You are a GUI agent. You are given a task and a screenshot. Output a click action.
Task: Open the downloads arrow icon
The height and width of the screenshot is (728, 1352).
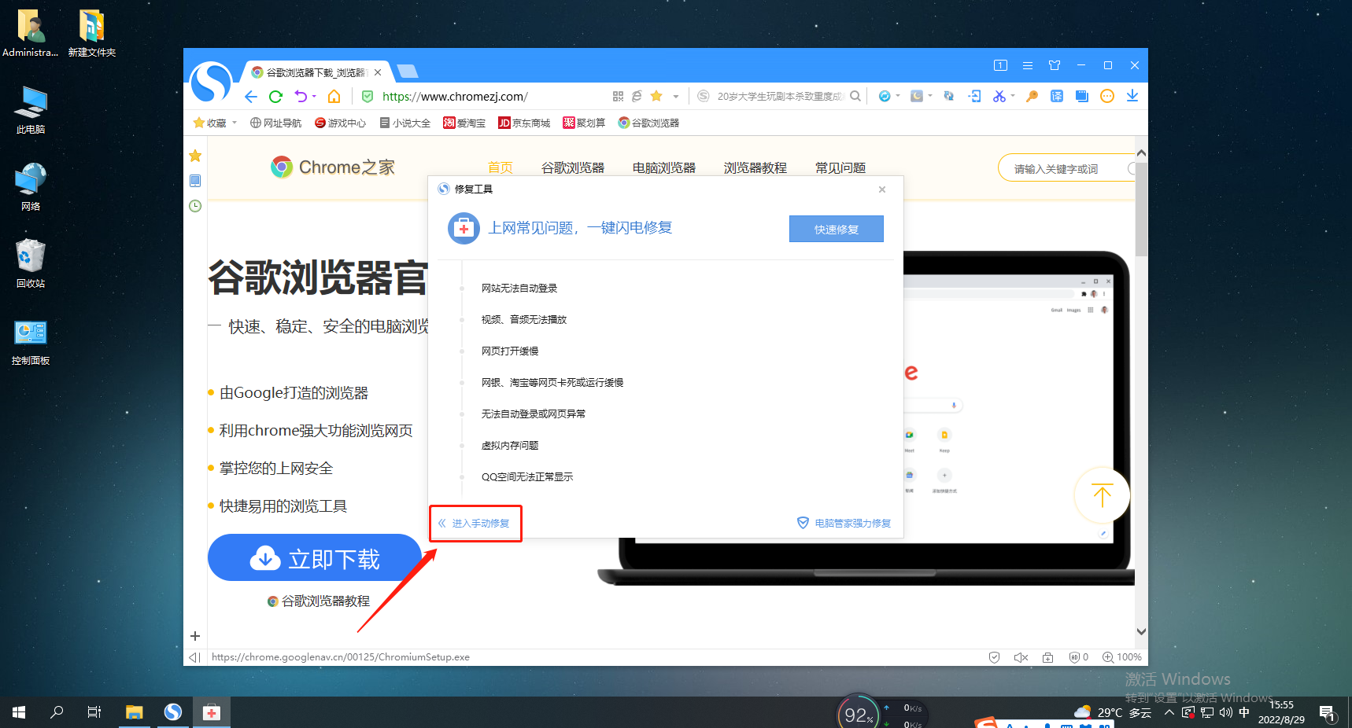(1132, 96)
